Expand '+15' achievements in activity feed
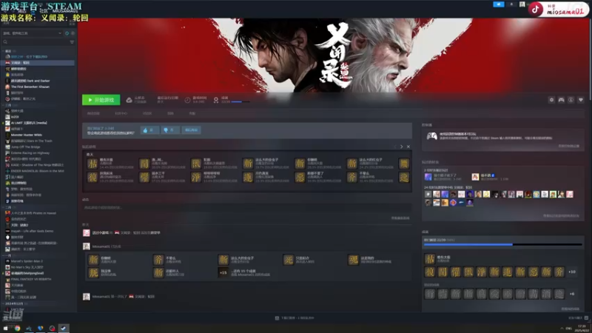Image resolution: width=592 pixels, height=333 pixels. pyautogui.click(x=223, y=272)
